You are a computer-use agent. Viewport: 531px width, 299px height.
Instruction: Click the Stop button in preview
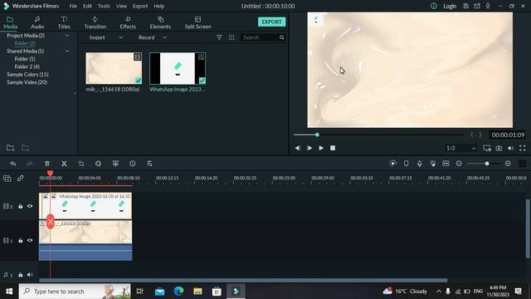(333, 148)
